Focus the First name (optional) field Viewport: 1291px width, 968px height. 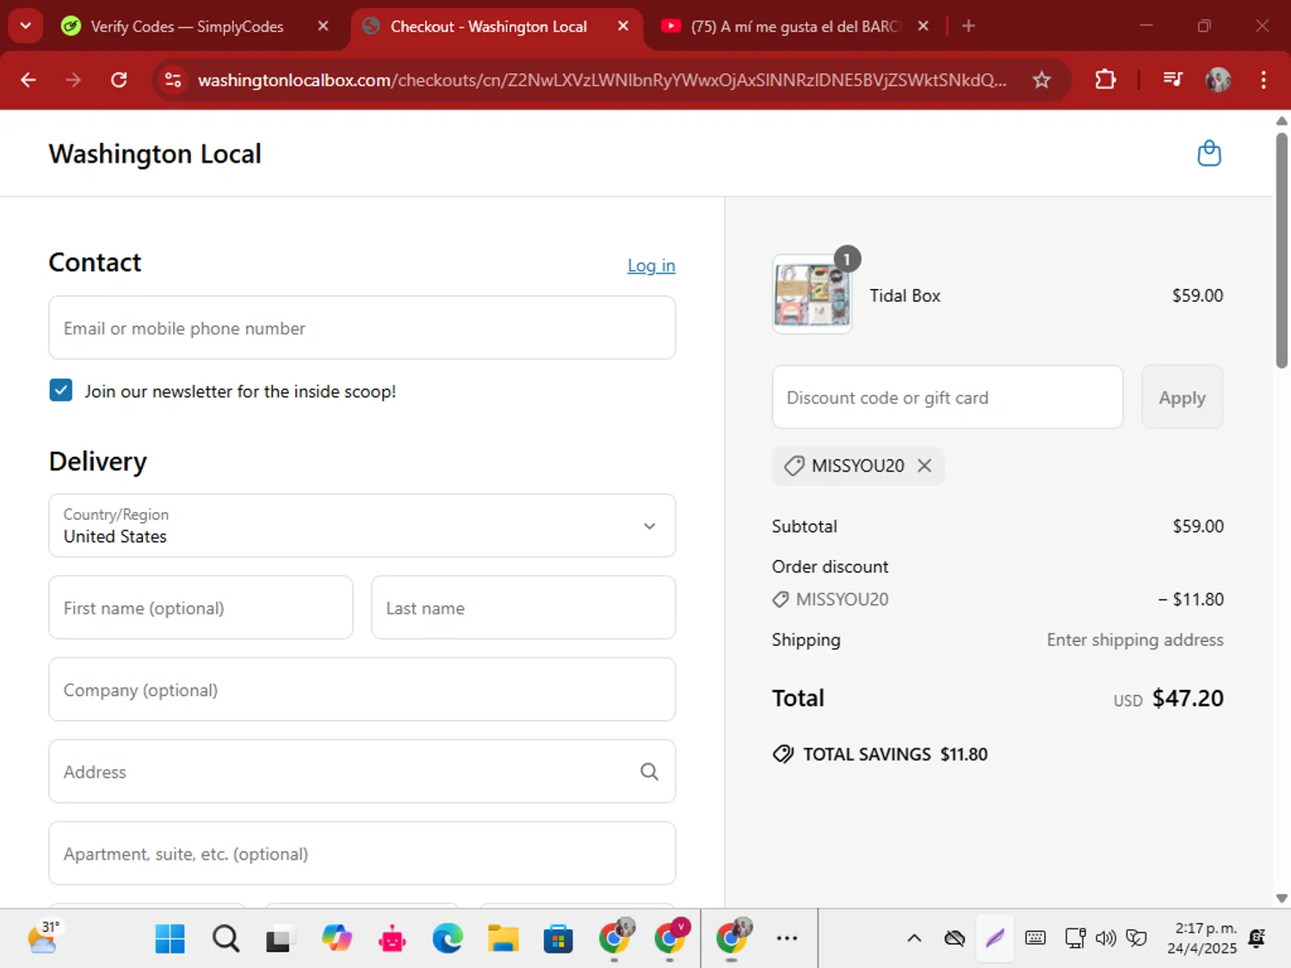pyautogui.click(x=201, y=607)
